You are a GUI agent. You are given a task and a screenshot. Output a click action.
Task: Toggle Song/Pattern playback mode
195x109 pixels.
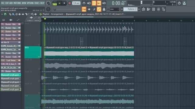point(55,3)
